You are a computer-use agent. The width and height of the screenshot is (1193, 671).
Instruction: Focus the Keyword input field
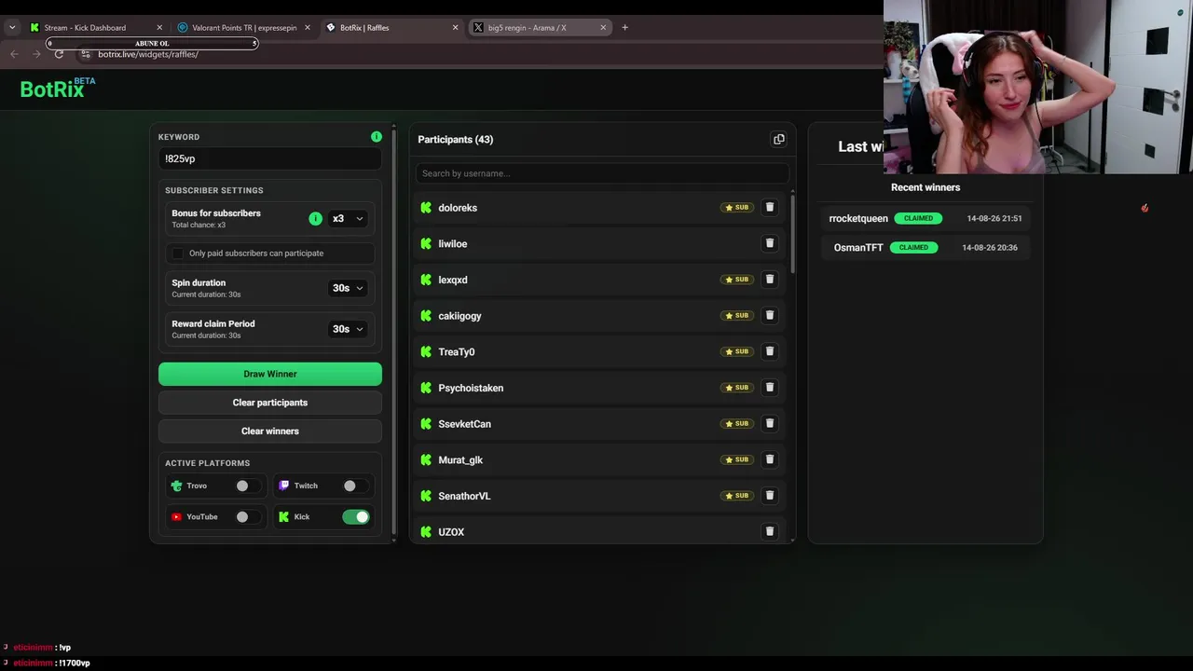coord(270,158)
